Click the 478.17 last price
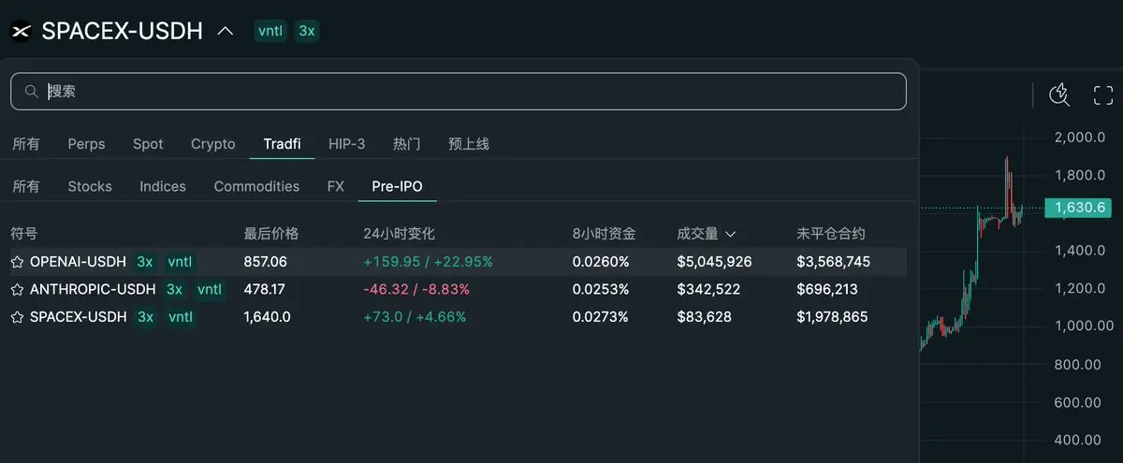 (x=265, y=289)
